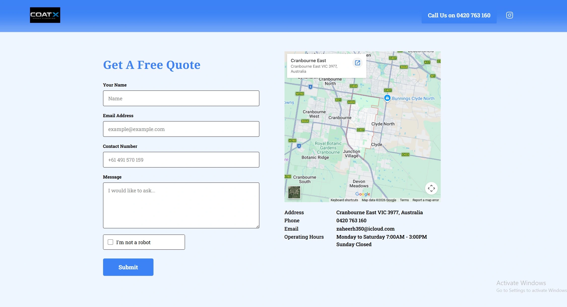Screen dimensions: 567x307
Task: Click the Submit button
Action: coord(128,267)
